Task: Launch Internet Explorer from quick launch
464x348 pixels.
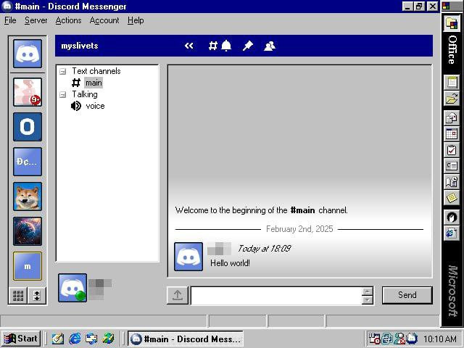Action: (75, 339)
